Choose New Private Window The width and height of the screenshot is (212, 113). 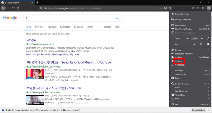[190, 29]
